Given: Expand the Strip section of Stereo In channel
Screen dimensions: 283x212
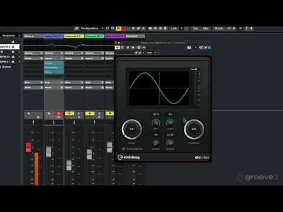Looking at the screenshot, I should coord(33,82).
